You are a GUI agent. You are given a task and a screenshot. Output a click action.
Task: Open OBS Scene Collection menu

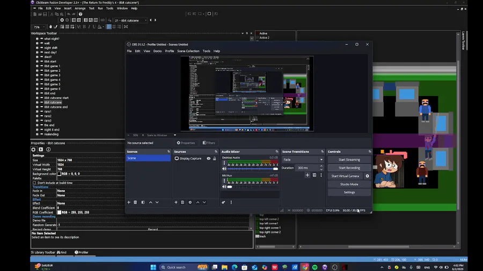(x=188, y=51)
